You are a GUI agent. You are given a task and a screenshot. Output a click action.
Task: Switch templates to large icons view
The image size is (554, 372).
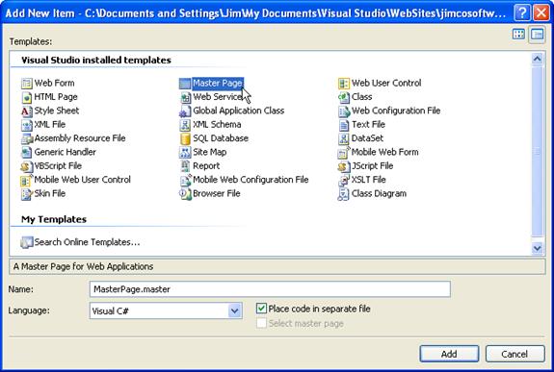click(518, 35)
